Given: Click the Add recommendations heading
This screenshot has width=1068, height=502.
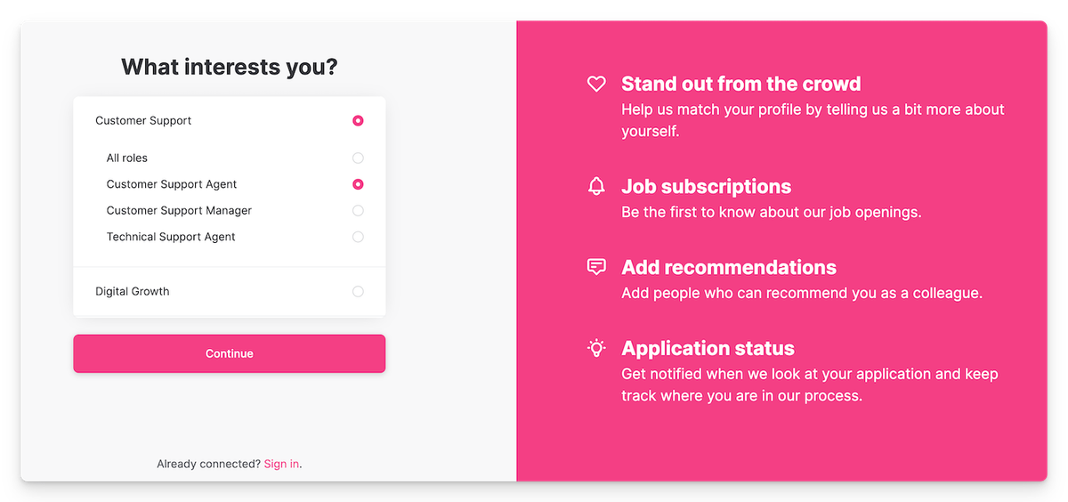Looking at the screenshot, I should [x=729, y=268].
